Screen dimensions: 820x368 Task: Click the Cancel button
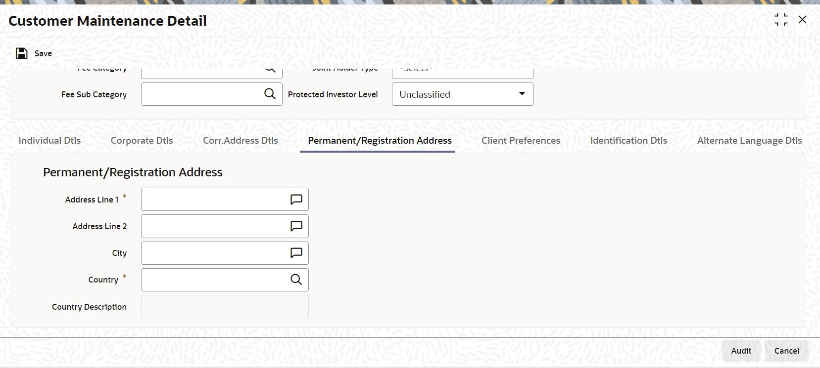(786, 351)
